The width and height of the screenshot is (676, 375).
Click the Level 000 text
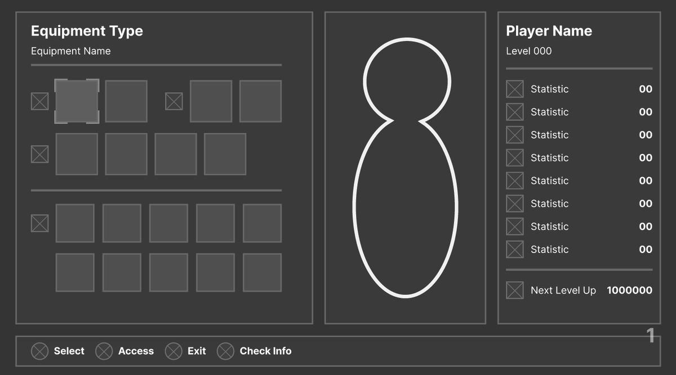point(529,51)
